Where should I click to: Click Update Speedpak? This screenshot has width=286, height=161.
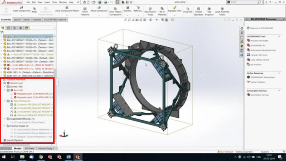pos(199,11)
